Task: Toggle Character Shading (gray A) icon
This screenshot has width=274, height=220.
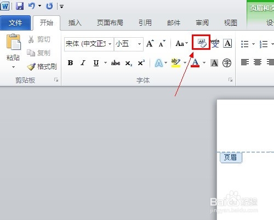Action: pos(214,63)
